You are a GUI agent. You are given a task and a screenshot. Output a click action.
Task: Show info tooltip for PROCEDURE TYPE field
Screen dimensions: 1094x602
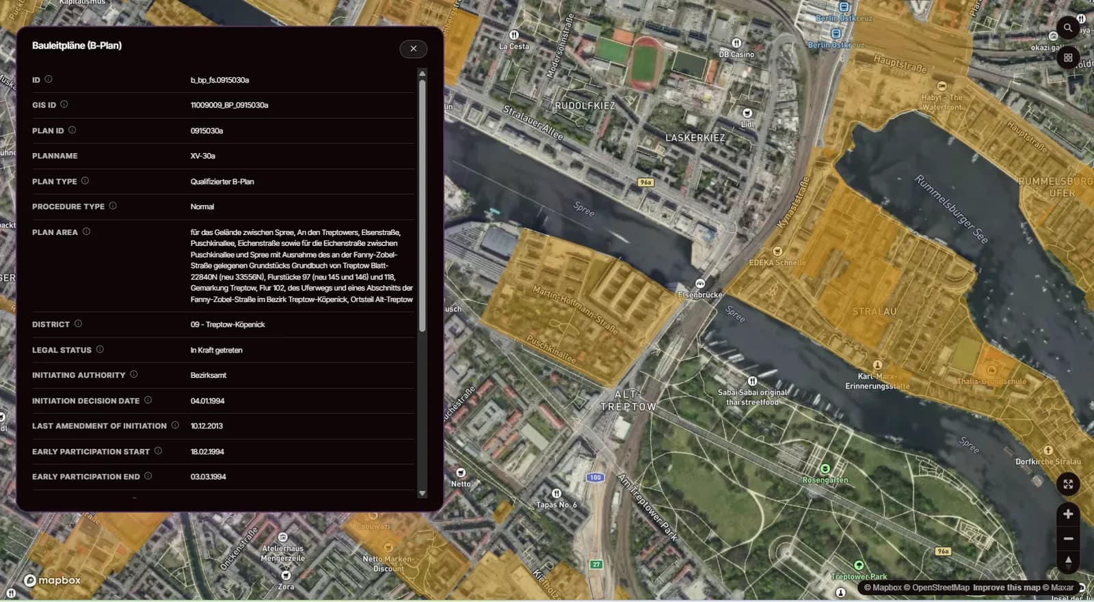point(113,206)
